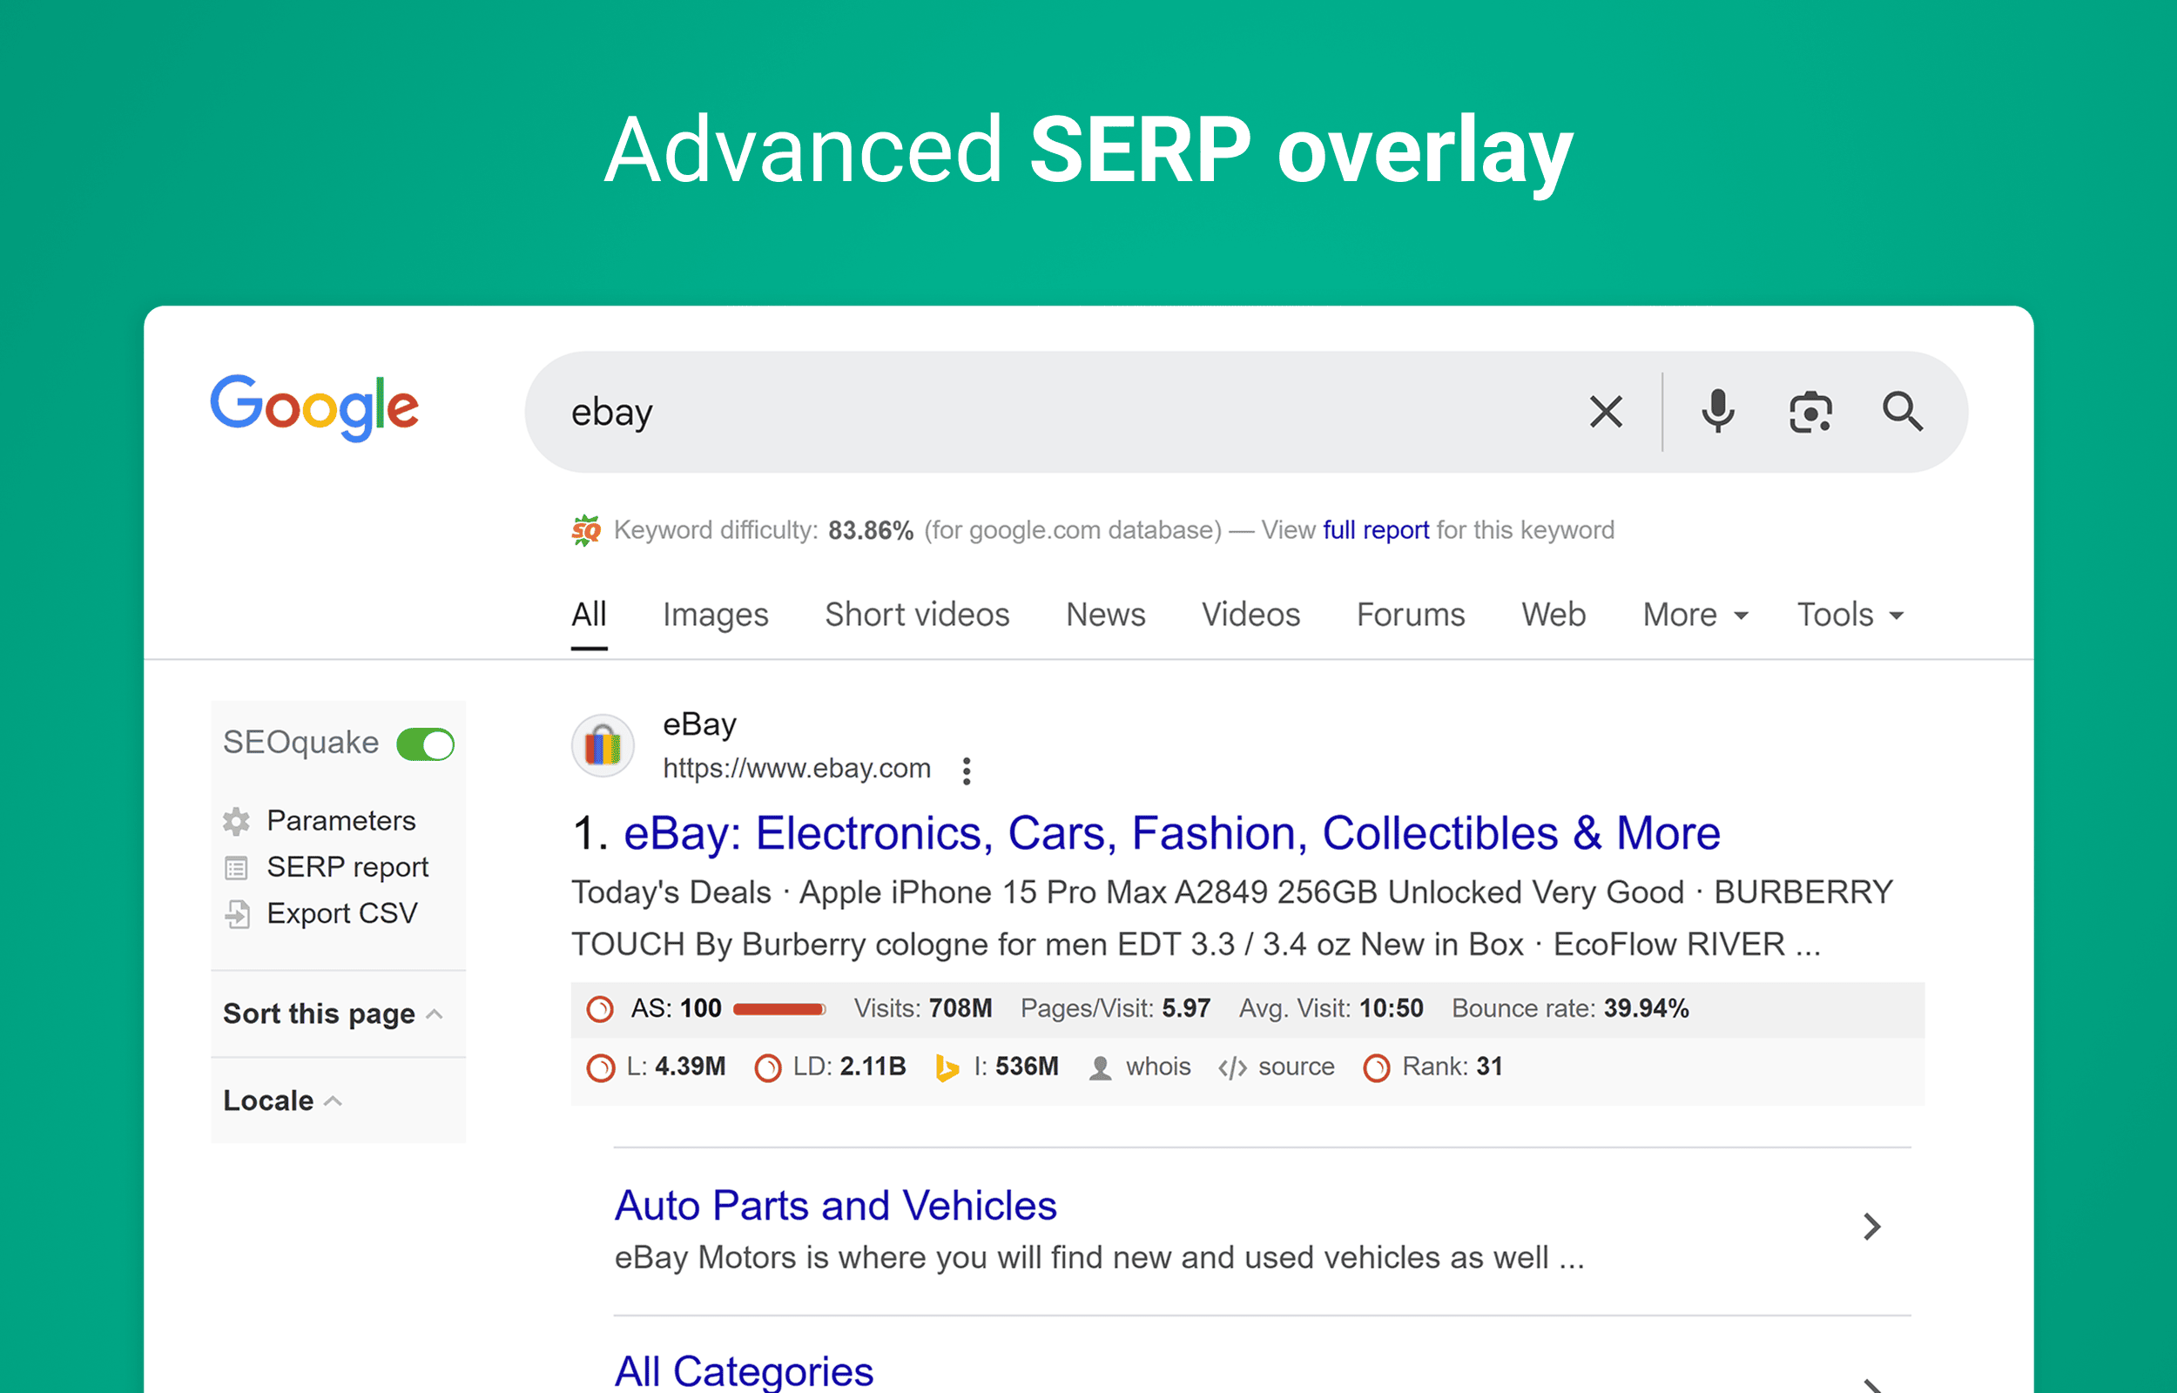Click the search magnifier icon
The image size is (2177, 1393).
(1903, 412)
